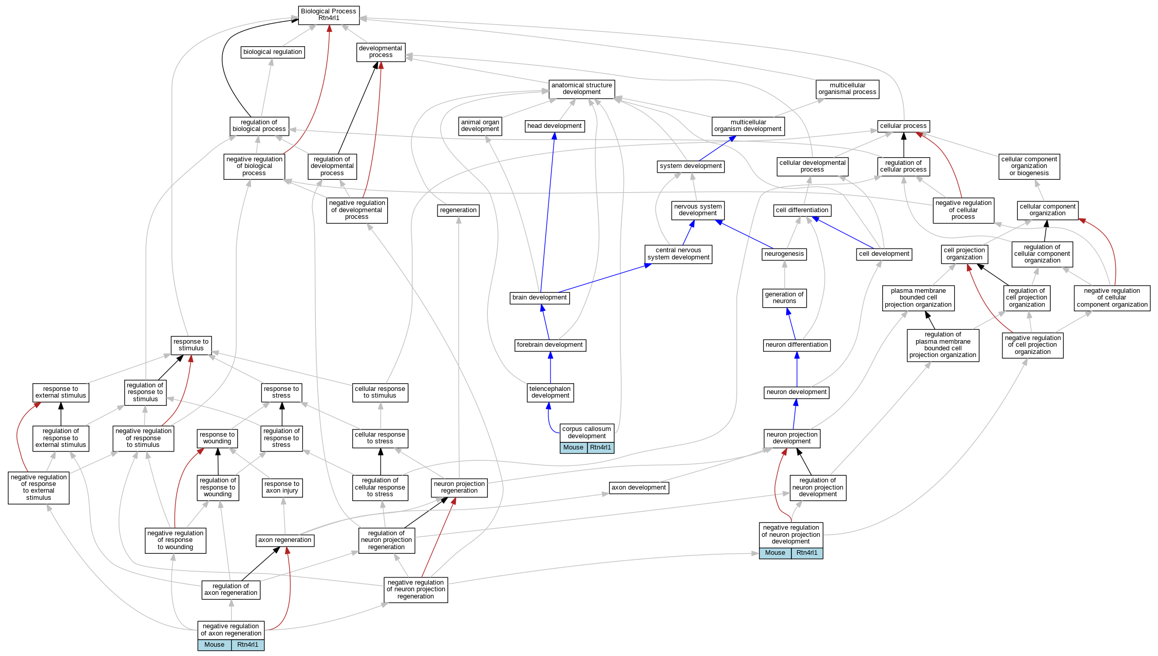The width and height of the screenshot is (1158, 656).
Task: Select the 'cell differentiation' node
Action: pyautogui.click(x=802, y=210)
